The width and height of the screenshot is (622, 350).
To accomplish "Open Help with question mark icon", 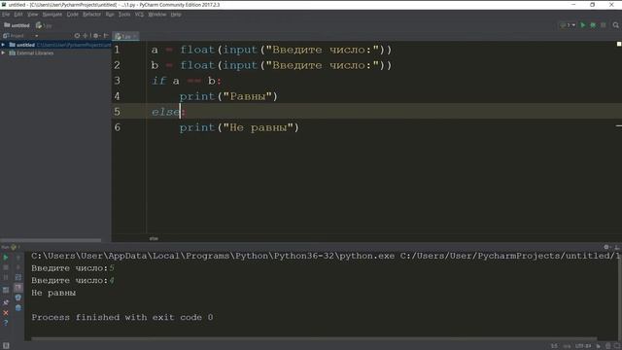I will coord(6,323).
